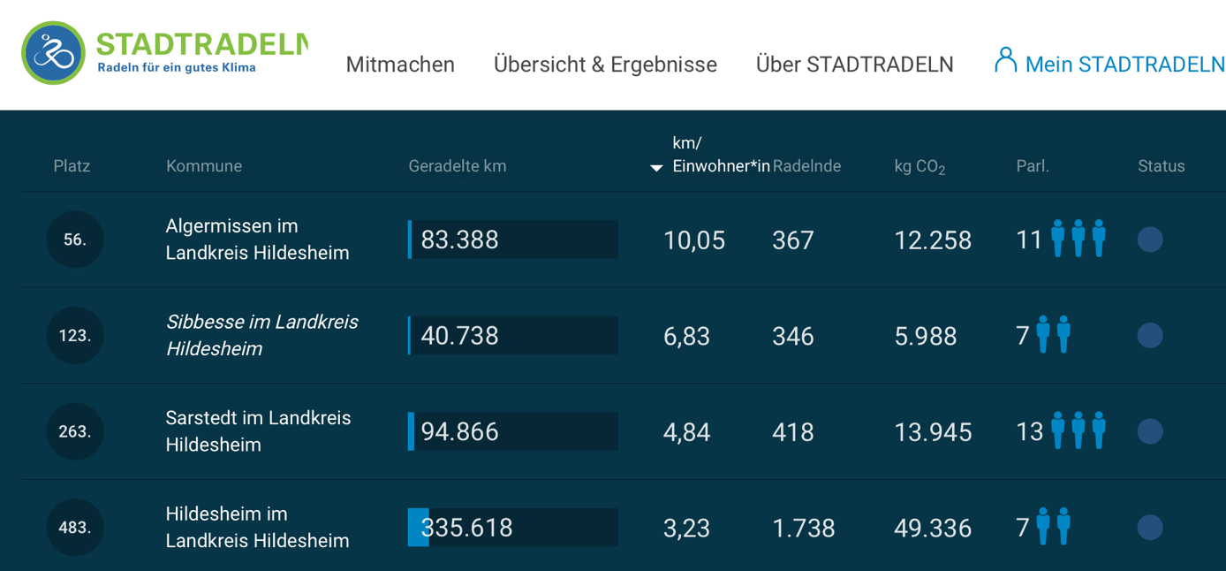The height and width of the screenshot is (571, 1226).
Task: Click the STADTRADELN bicycle logo
Action: 53,53
